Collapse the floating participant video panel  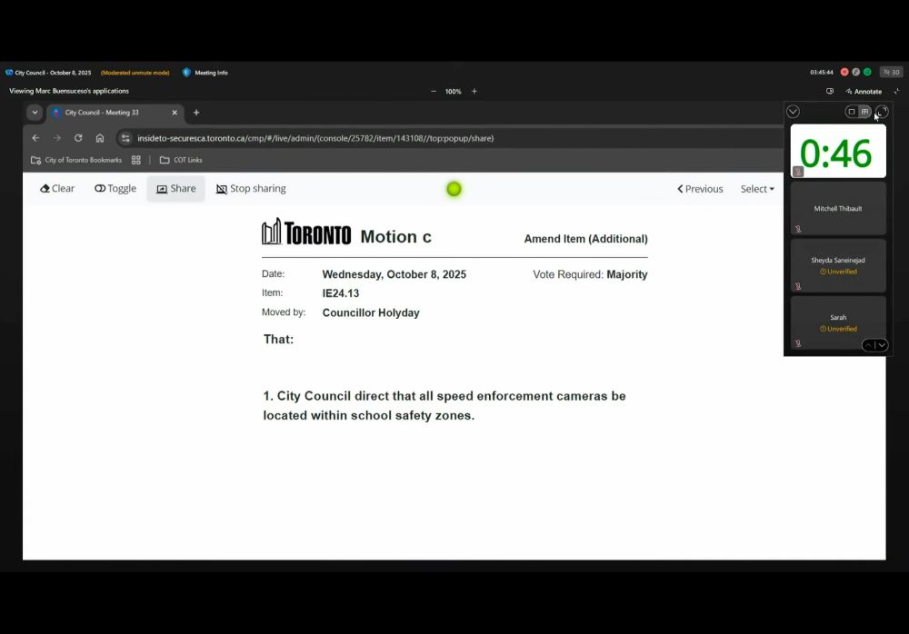(x=793, y=112)
